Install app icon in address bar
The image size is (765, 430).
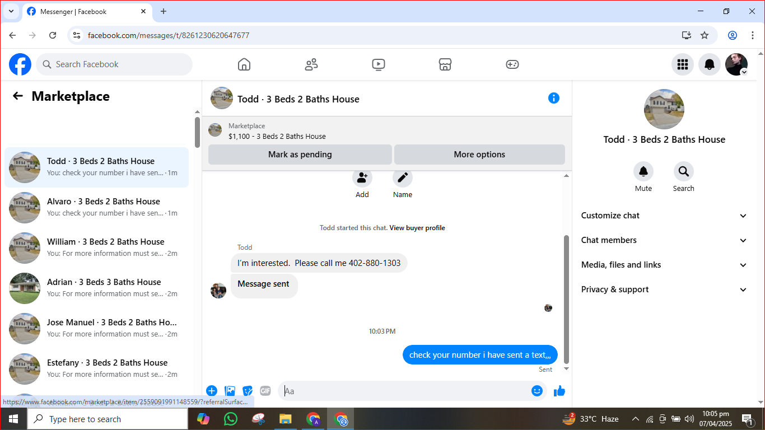[x=687, y=35]
